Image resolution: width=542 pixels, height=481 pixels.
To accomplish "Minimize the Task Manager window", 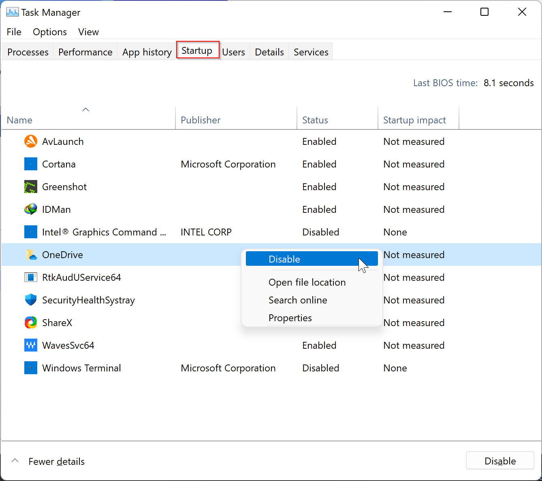I will pos(448,12).
